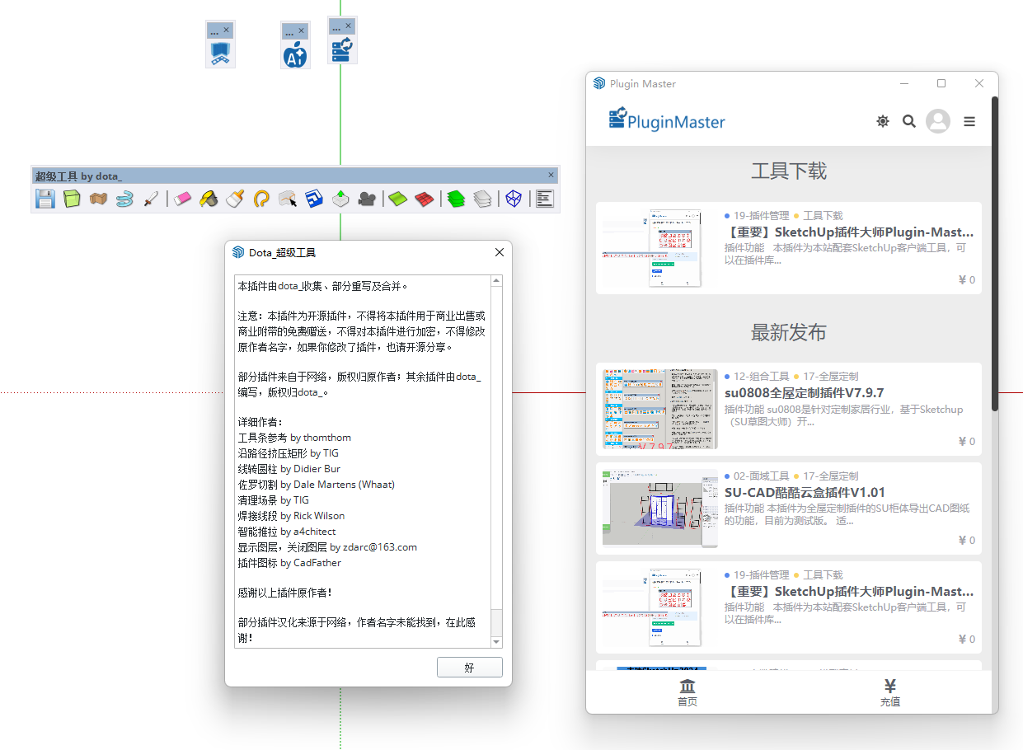The width and height of the screenshot is (1023, 750).
Task: Click scroll-up arrow in the Dota dialog text
Action: point(496,281)
